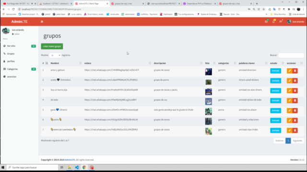Toggle Activado status for 'unete [Animales]'
This screenshot has height=172, width=307.
(x=275, y=81)
